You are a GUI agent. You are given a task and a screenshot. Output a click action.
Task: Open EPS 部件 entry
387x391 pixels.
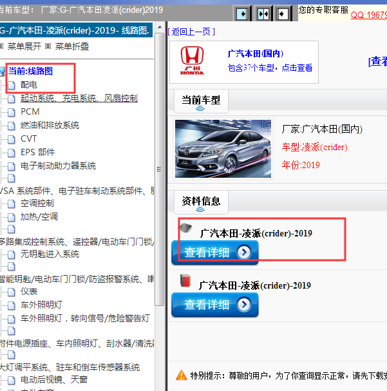tap(37, 152)
